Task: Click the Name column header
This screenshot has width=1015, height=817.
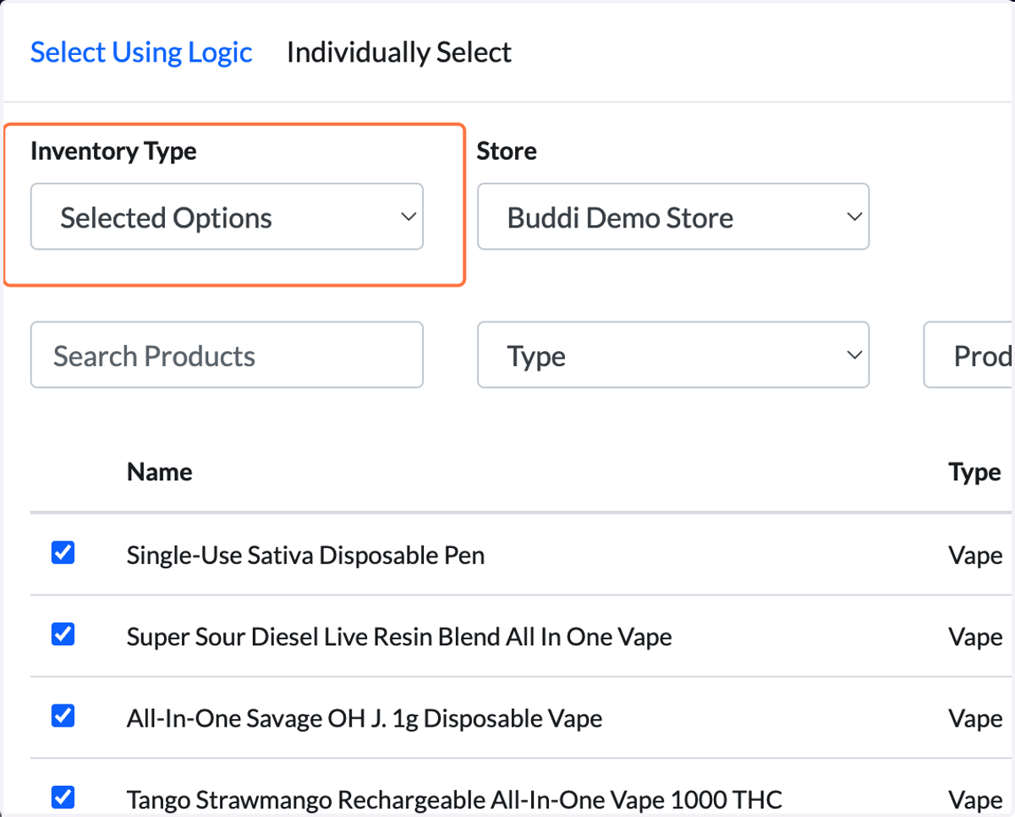Action: pyautogui.click(x=159, y=471)
